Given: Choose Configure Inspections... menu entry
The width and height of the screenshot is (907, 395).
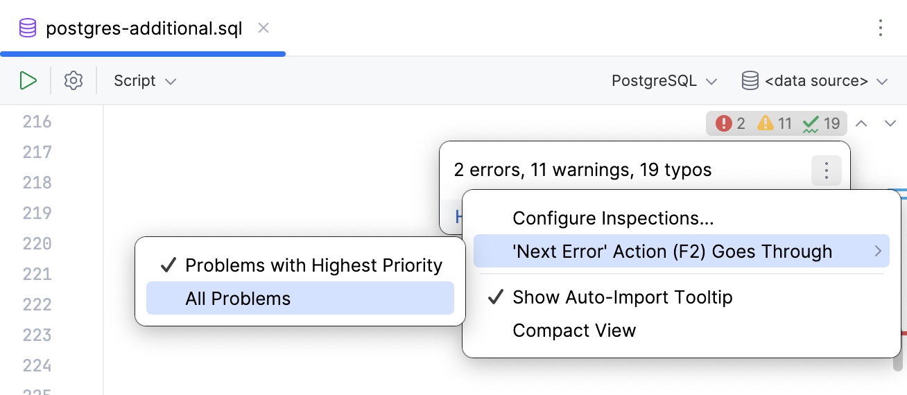Looking at the screenshot, I should point(613,218).
